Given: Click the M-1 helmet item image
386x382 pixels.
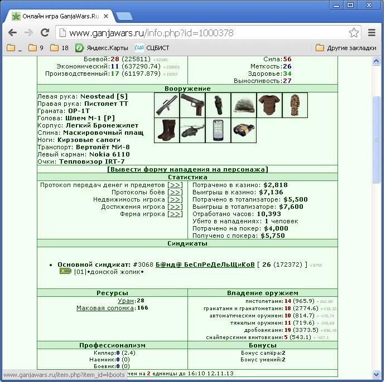Looking at the screenshot, I should coord(244,105).
